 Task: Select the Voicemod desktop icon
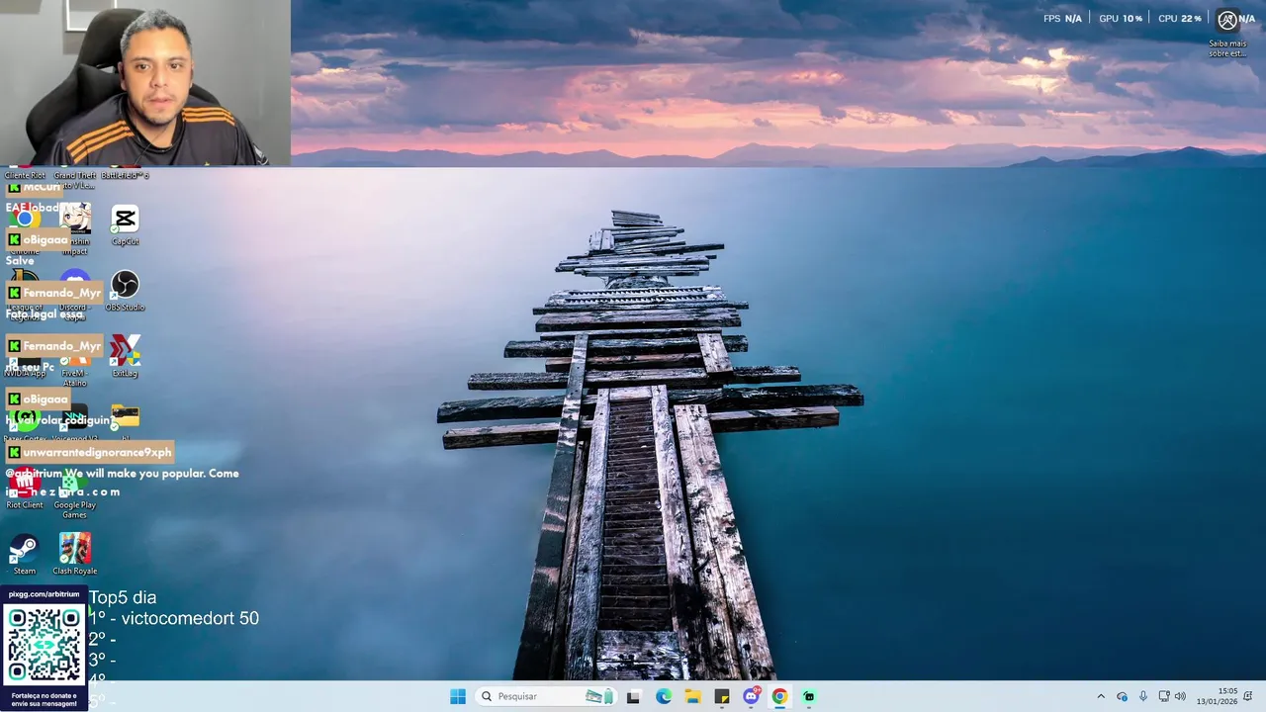point(75,422)
